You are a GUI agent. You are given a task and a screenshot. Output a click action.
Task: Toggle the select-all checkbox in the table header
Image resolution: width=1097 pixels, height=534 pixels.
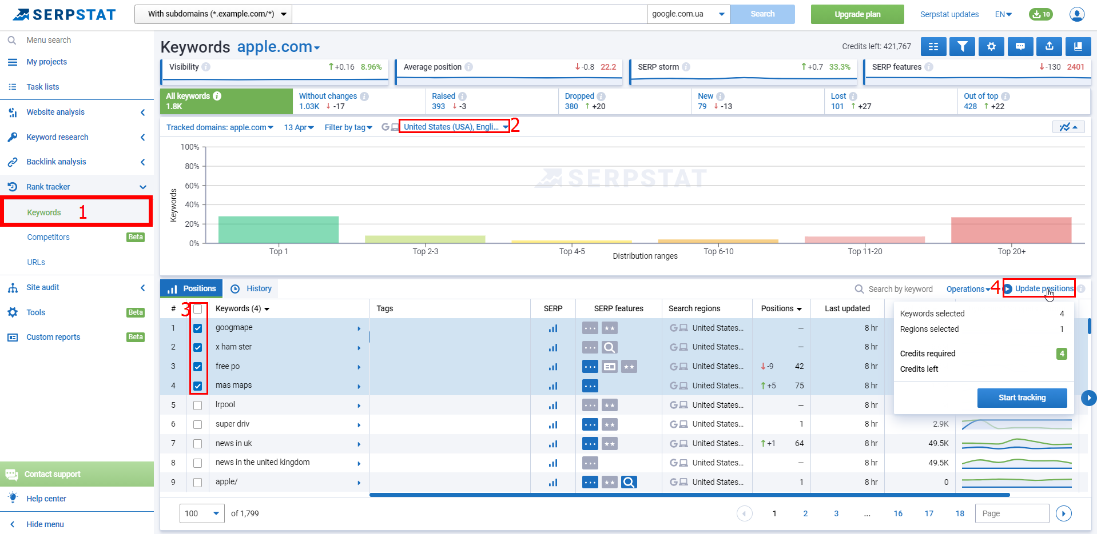click(198, 308)
